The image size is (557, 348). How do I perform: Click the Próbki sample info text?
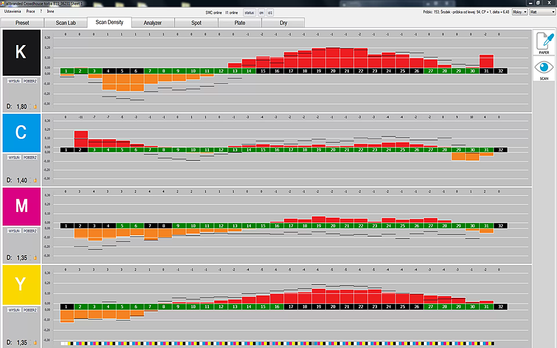click(466, 12)
